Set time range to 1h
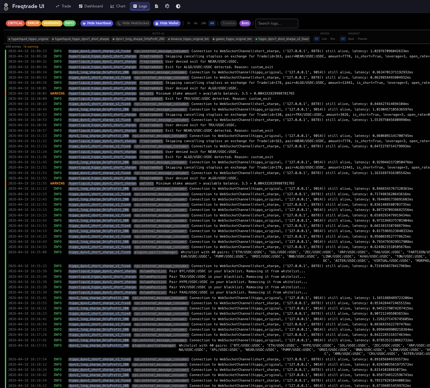Image resolution: width=430 pixels, height=388 pixels. (189, 23)
